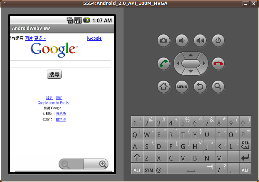Click the 5 percent key
Viewport: 259px width, 182px height.
click(x=185, y=122)
